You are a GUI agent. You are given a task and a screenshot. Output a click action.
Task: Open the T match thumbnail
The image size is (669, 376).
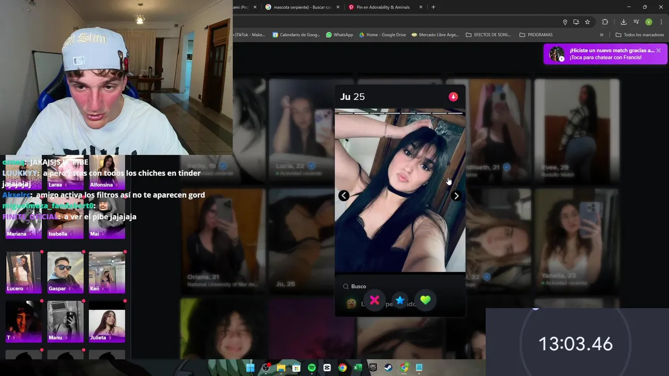(x=24, y=321)
